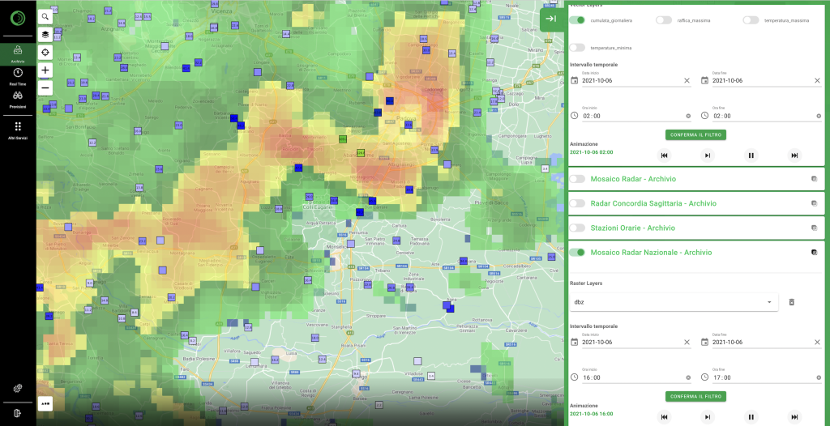Enable the raffica_massima layer
The width and height of the screenshot is (830, 426).
(x=664, y=20)
